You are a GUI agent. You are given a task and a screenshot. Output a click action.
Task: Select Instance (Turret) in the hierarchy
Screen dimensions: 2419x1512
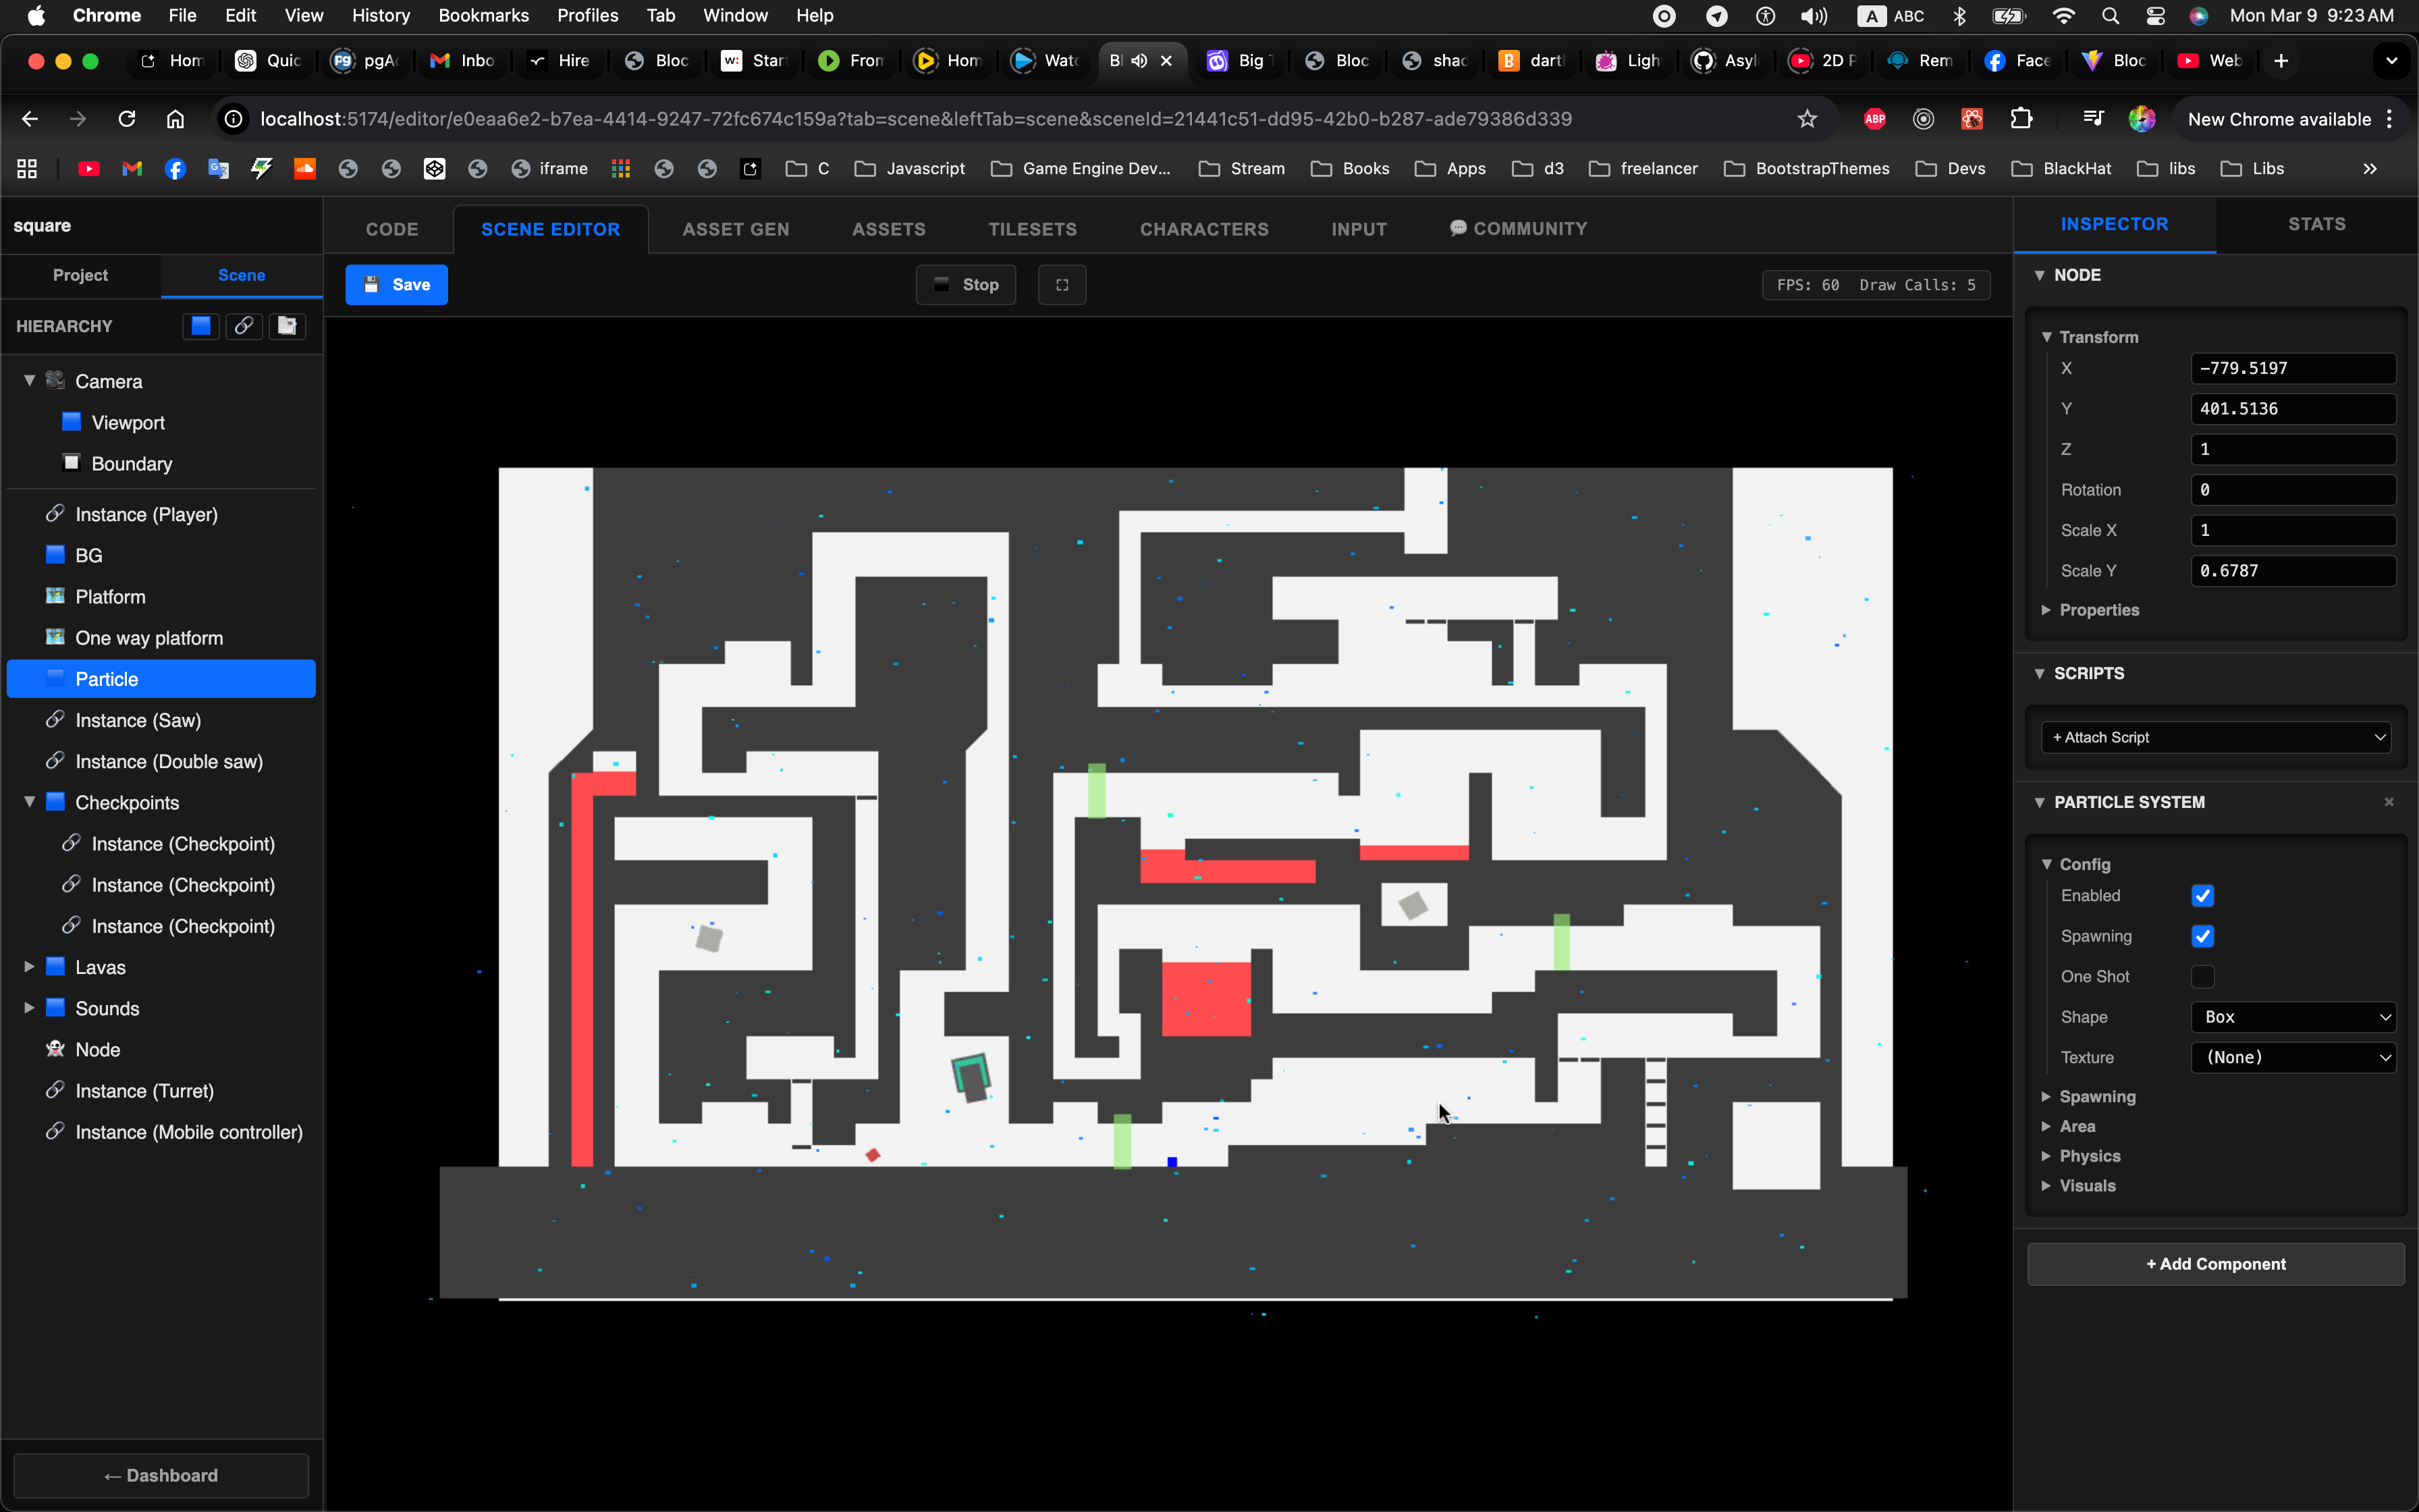144,1091
